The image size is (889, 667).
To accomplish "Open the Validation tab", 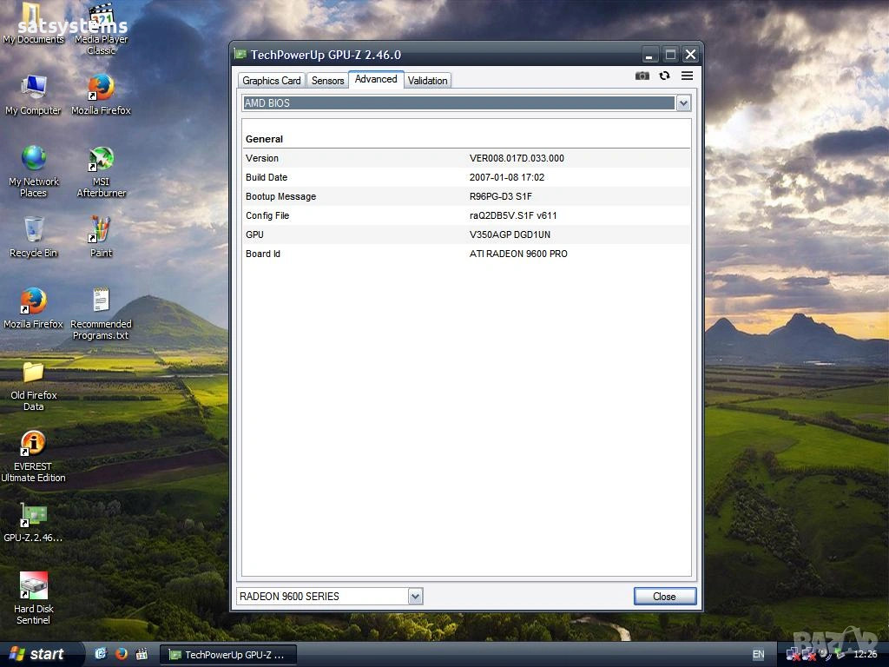I will (x=427, y=81).
